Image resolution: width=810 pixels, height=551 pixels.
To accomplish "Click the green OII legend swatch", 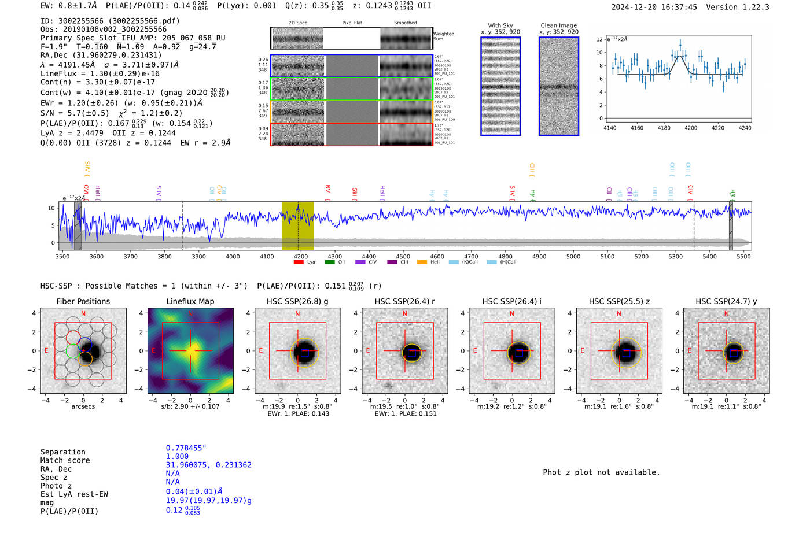I will click(x=330, y=262).
